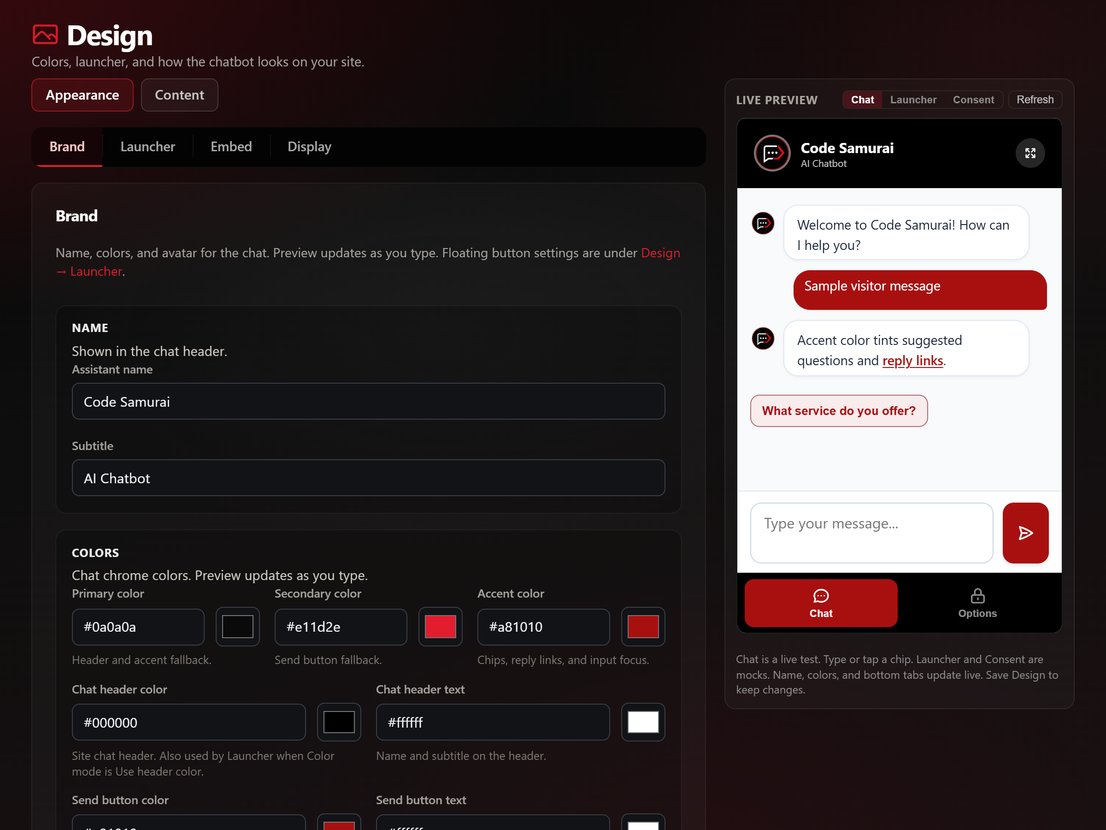The width and height of the screenshot is (1106, 830).
Task: Click the Accent color hex field
Action: tap(543, 627)
